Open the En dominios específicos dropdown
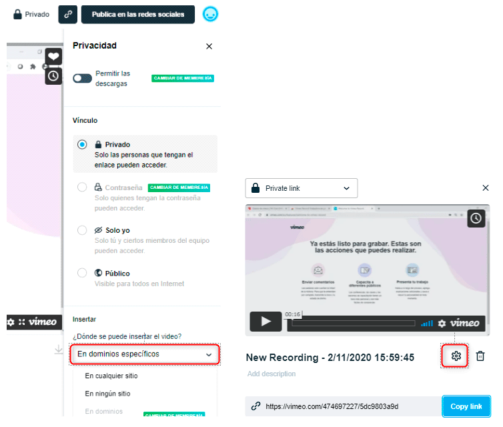 [x=144, y=354]
